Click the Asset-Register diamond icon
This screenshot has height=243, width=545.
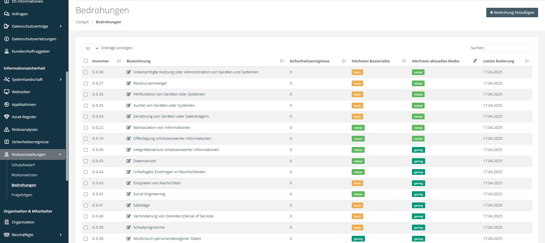point(7,117)
